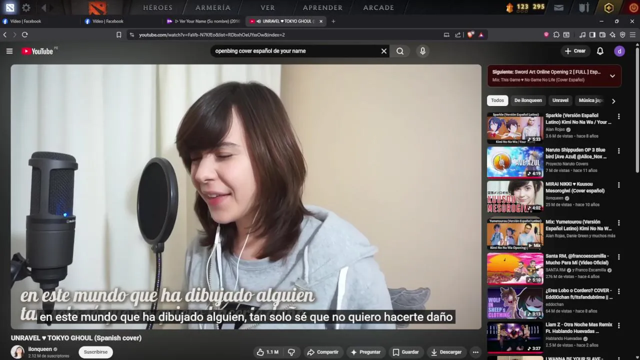Open the Sparkle video thumbnail

point(515,128)
